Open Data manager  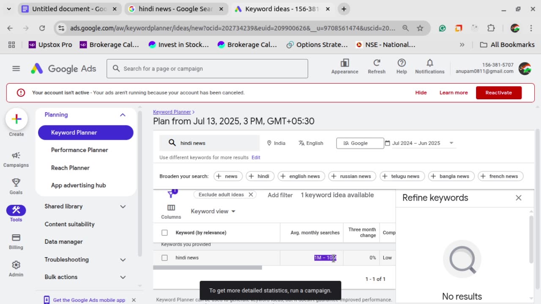pos(63,242)
